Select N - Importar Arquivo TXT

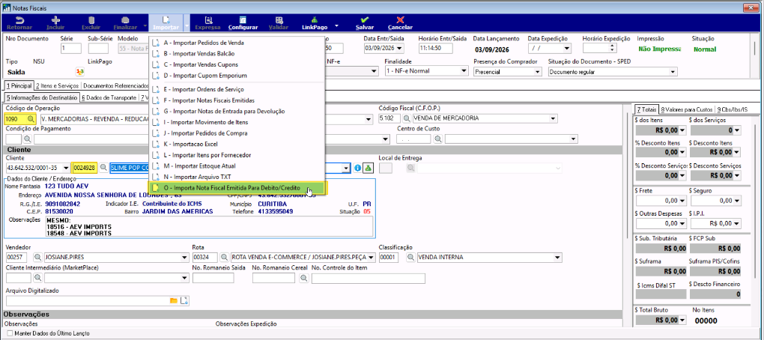(x=197, y=177)
